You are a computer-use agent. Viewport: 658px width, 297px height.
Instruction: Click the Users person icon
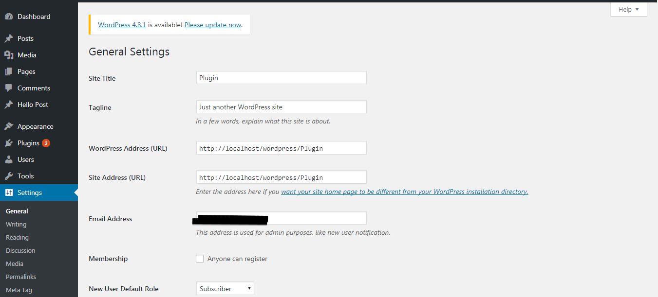coord(9,159)
